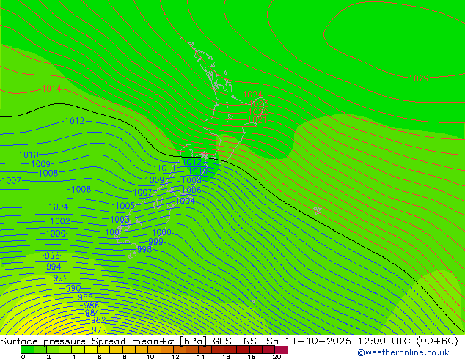
Task: Pick the first bright green legend swatch
Action: click(27, 349)
